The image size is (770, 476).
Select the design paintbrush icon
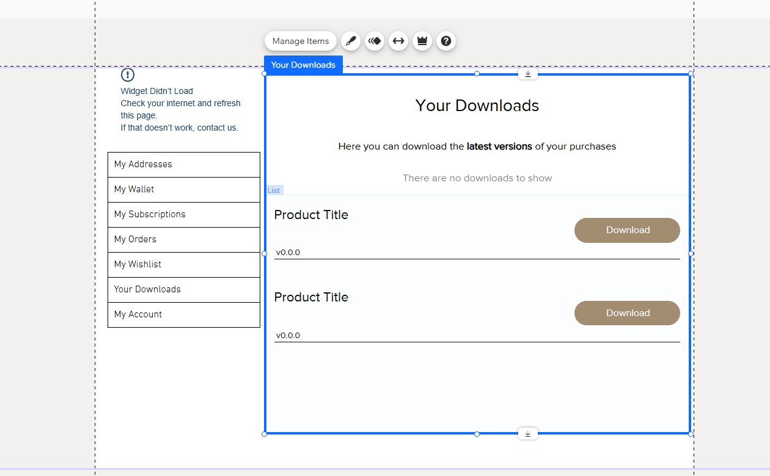pyautogui.click(x=350, y=41)
